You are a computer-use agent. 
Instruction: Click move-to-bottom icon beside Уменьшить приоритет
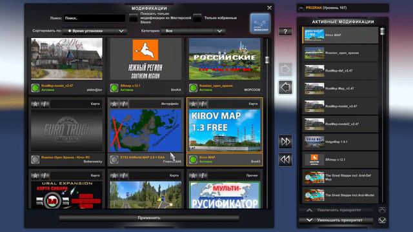382,220
